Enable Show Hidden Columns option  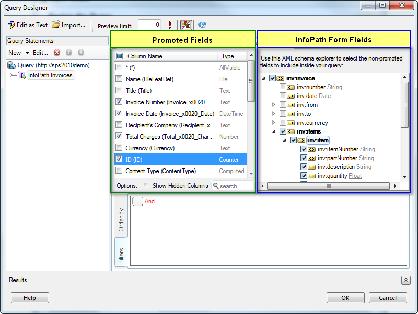pos(146,185)
